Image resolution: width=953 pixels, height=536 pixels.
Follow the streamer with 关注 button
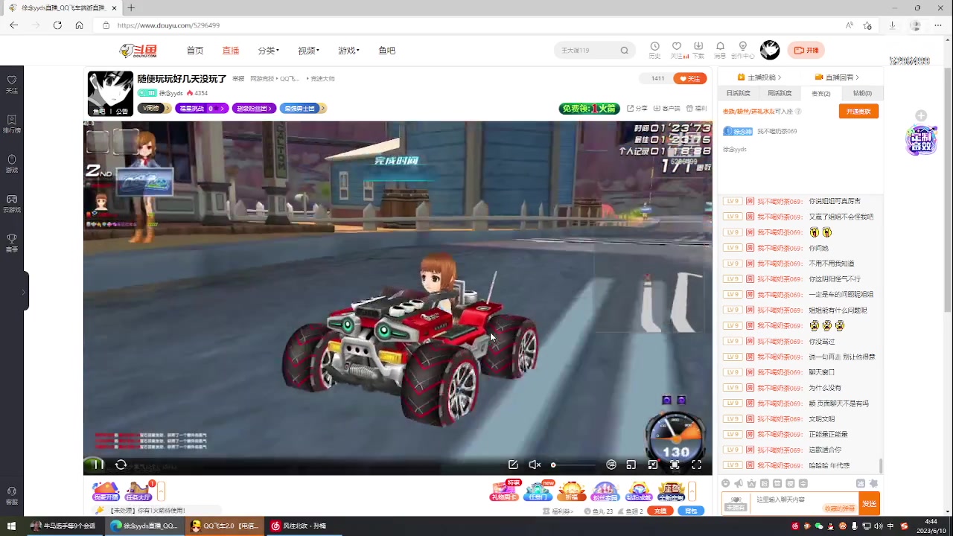pyautogui.click(x=689, y=78)
